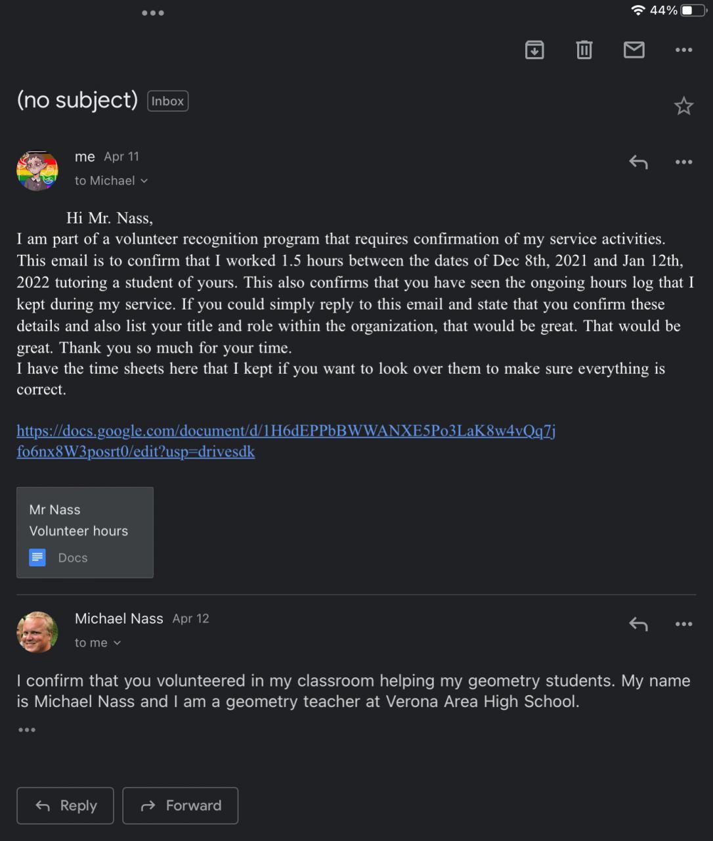
Task: Open the Google Docs time sheet link
Action: pyautogui.click(x=286, y=431)
